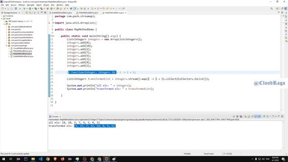This screenshot has height=162, width=288.
Task: Select SortedMethodDemo.java in Package Explorer
Action: tap(23, 56)
